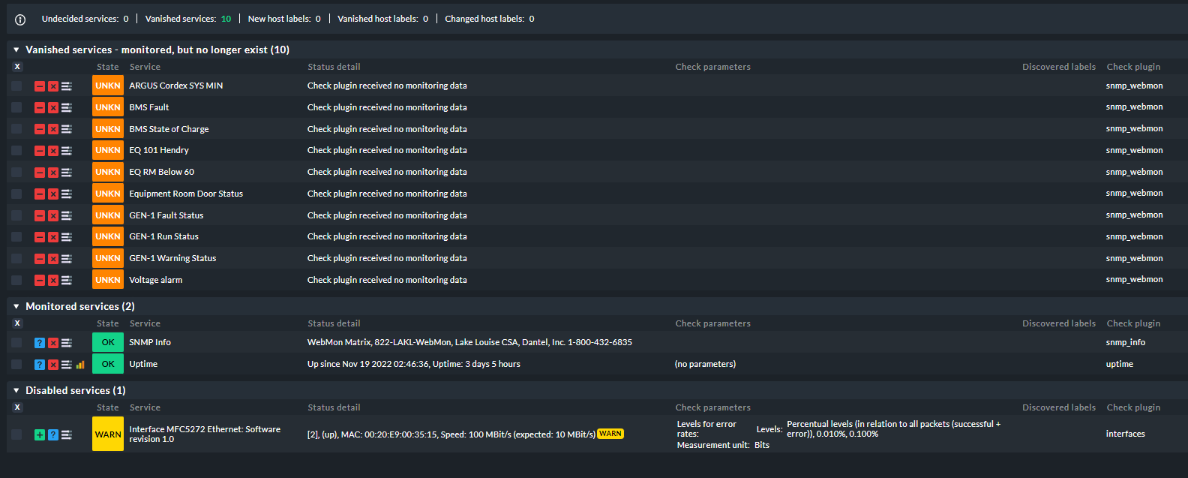Toggle the X select-all box above vanished services
1188x478 pixels.
tap(16, 67)
